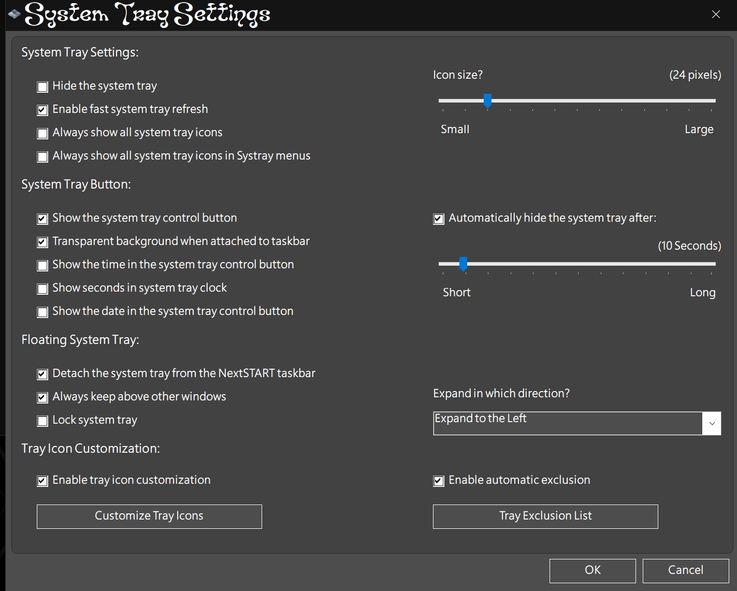Image resolution: width=737 pixels, height=591 pixels.
Task: Enable Show the time in control button
Action: tap(42, 266)
